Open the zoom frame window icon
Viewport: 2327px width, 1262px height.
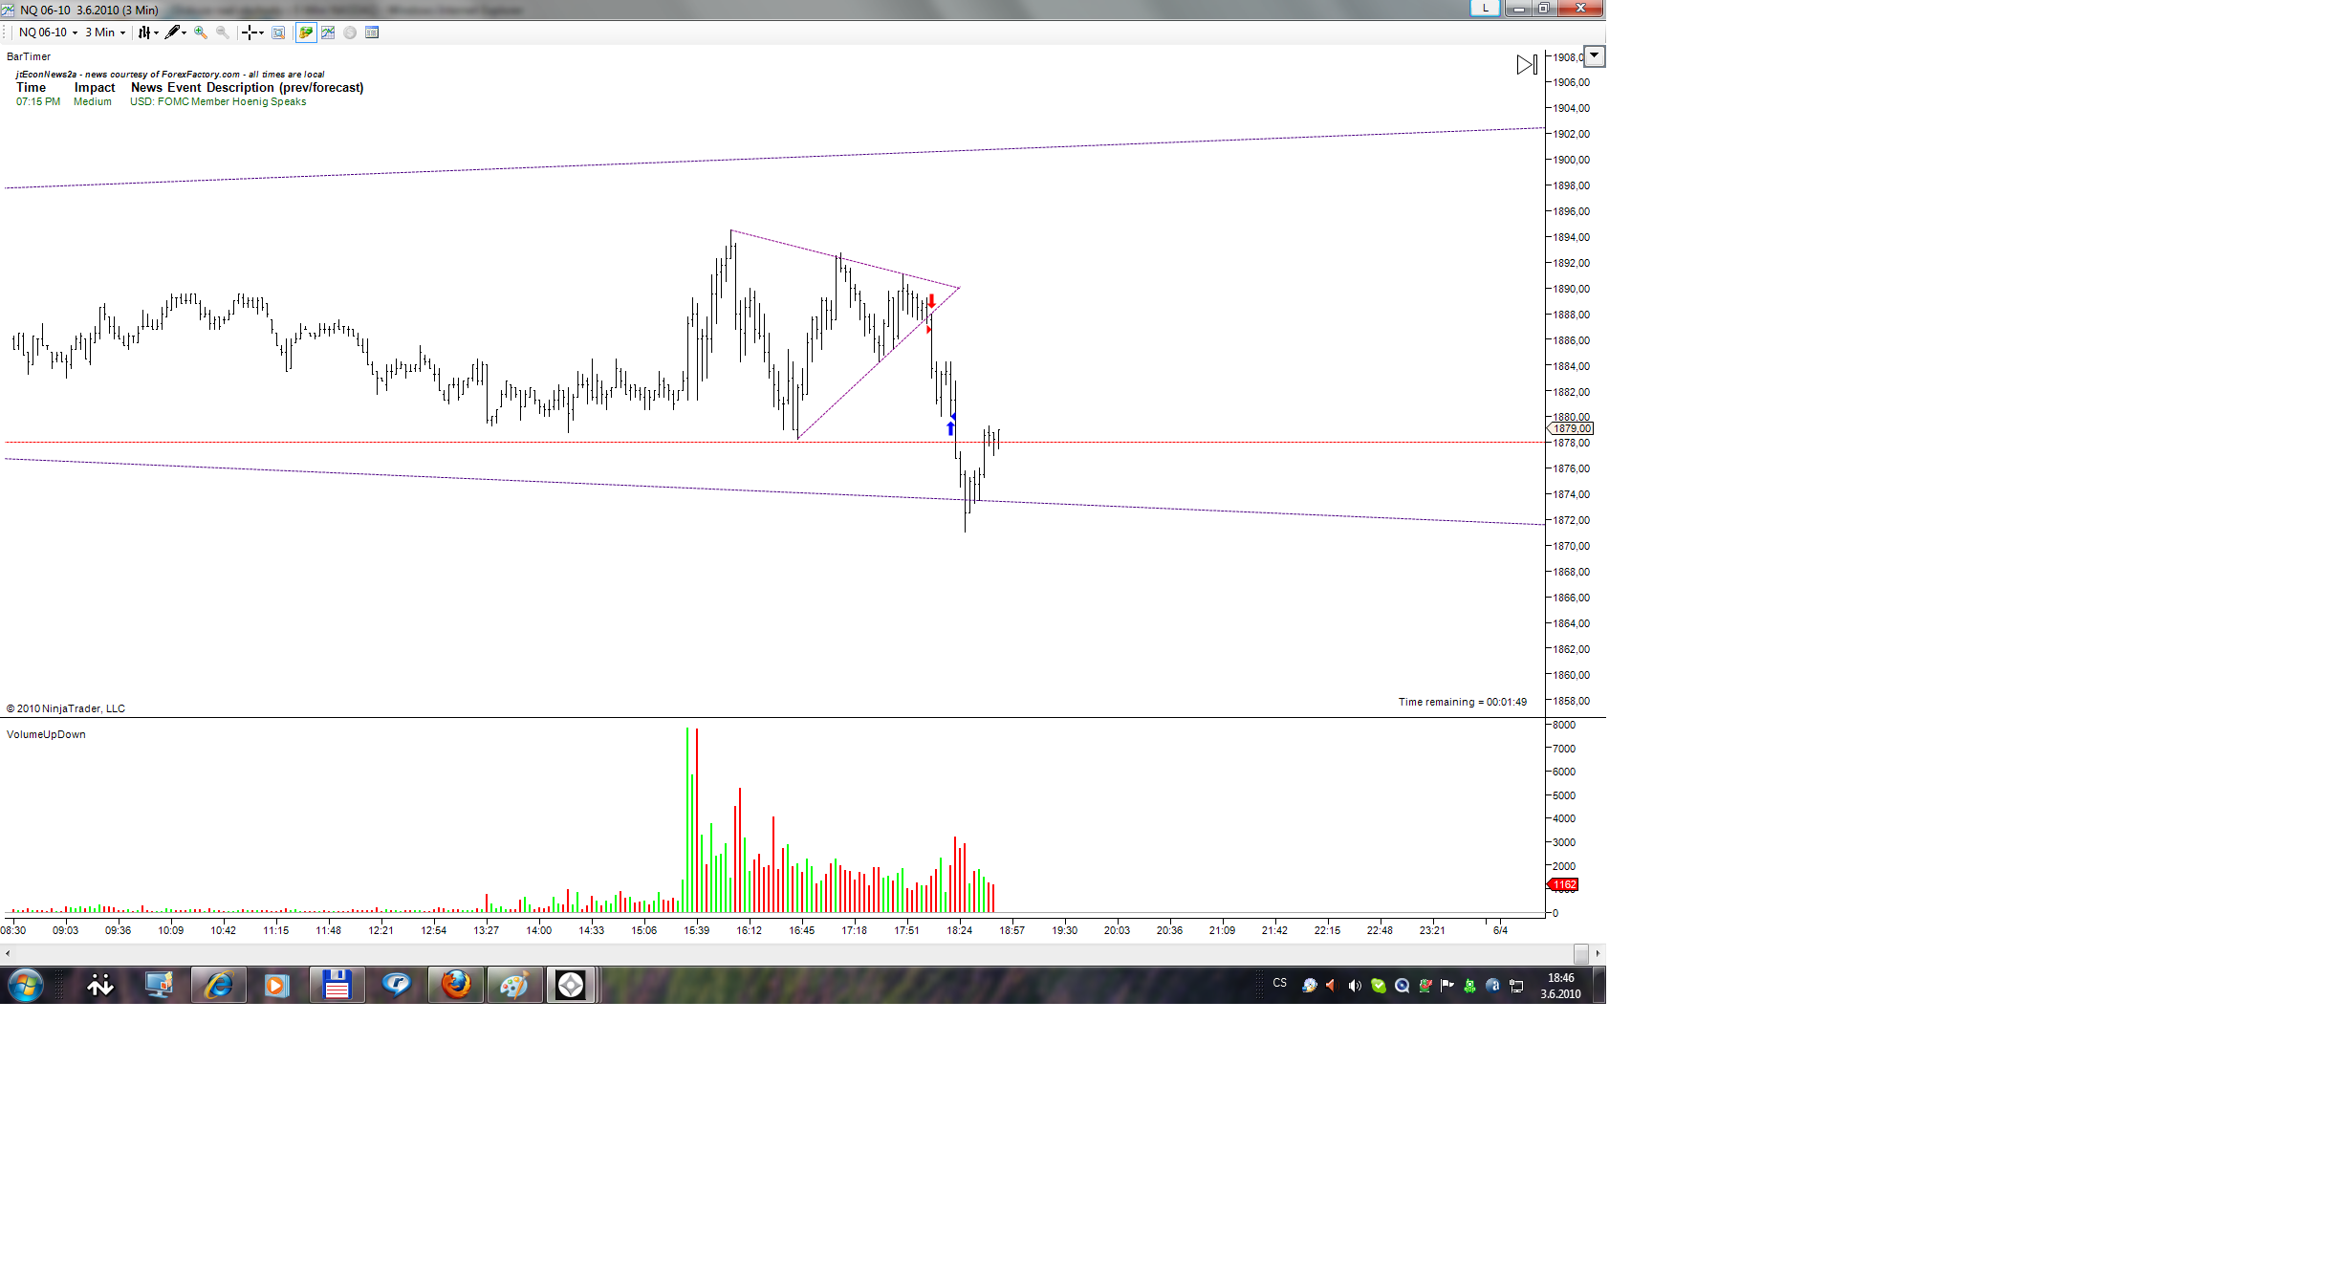pos(278,33)
